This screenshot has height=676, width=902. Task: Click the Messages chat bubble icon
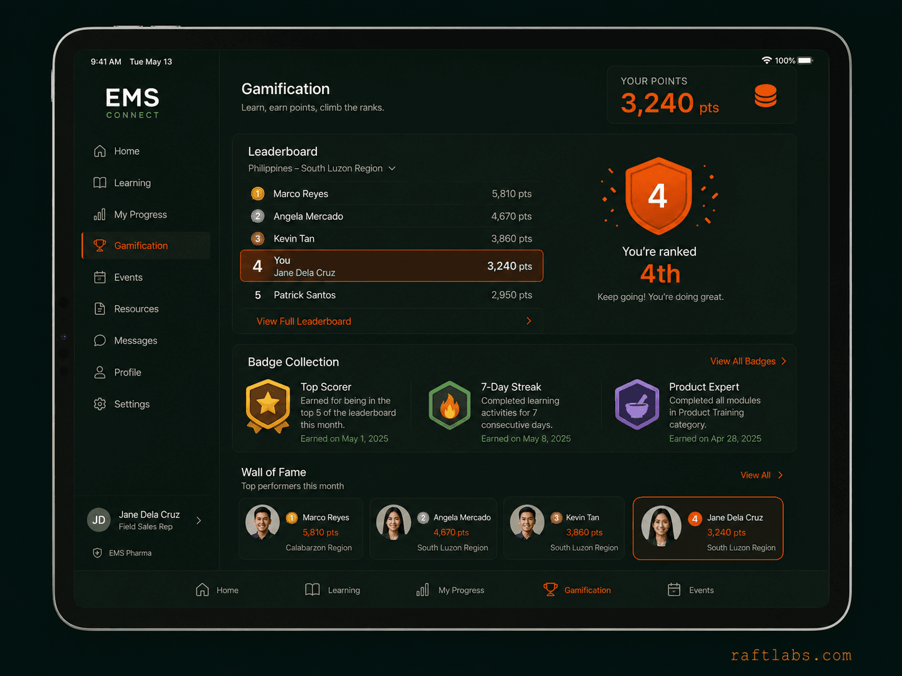(x=100, y=340)
